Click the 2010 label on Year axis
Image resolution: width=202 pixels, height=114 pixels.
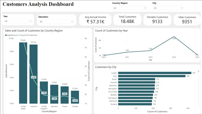click(104, 57)
